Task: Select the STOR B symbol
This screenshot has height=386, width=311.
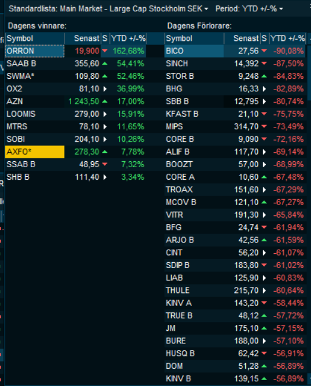Action: (x=180, y=76)
